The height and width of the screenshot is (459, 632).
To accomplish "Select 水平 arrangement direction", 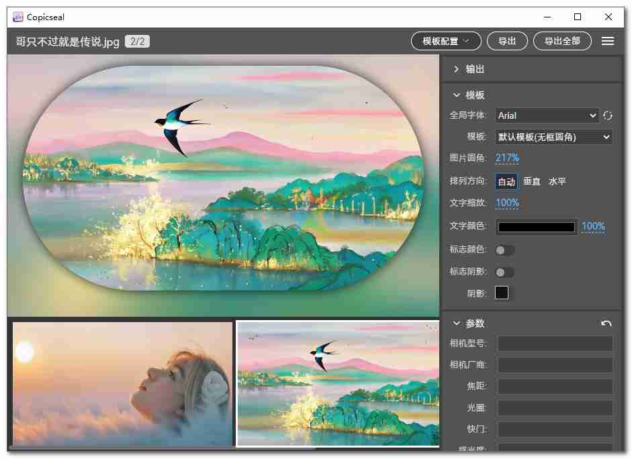I will pos(557,181).
